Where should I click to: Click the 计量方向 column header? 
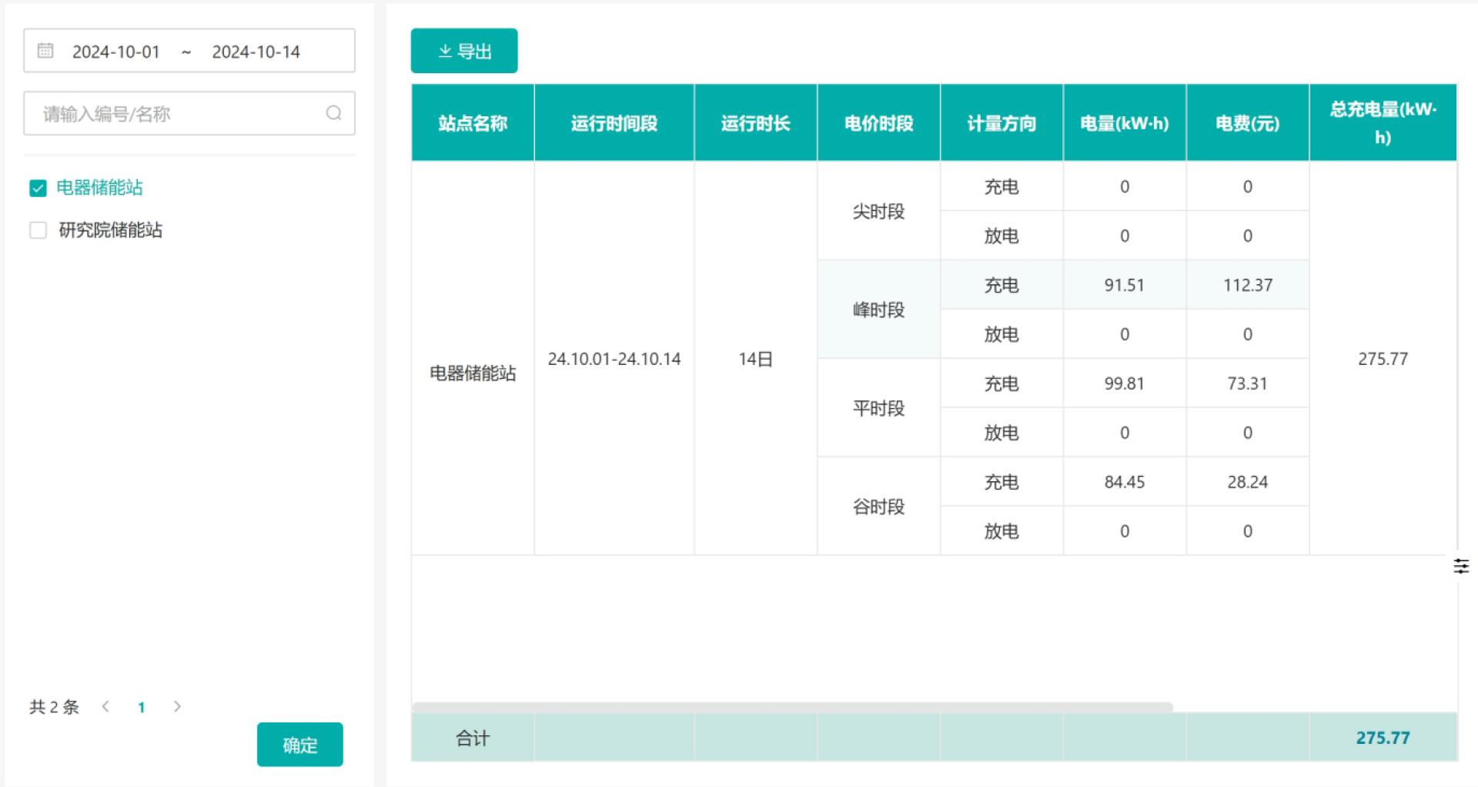pyautogui.click(x=1001, y=123)
